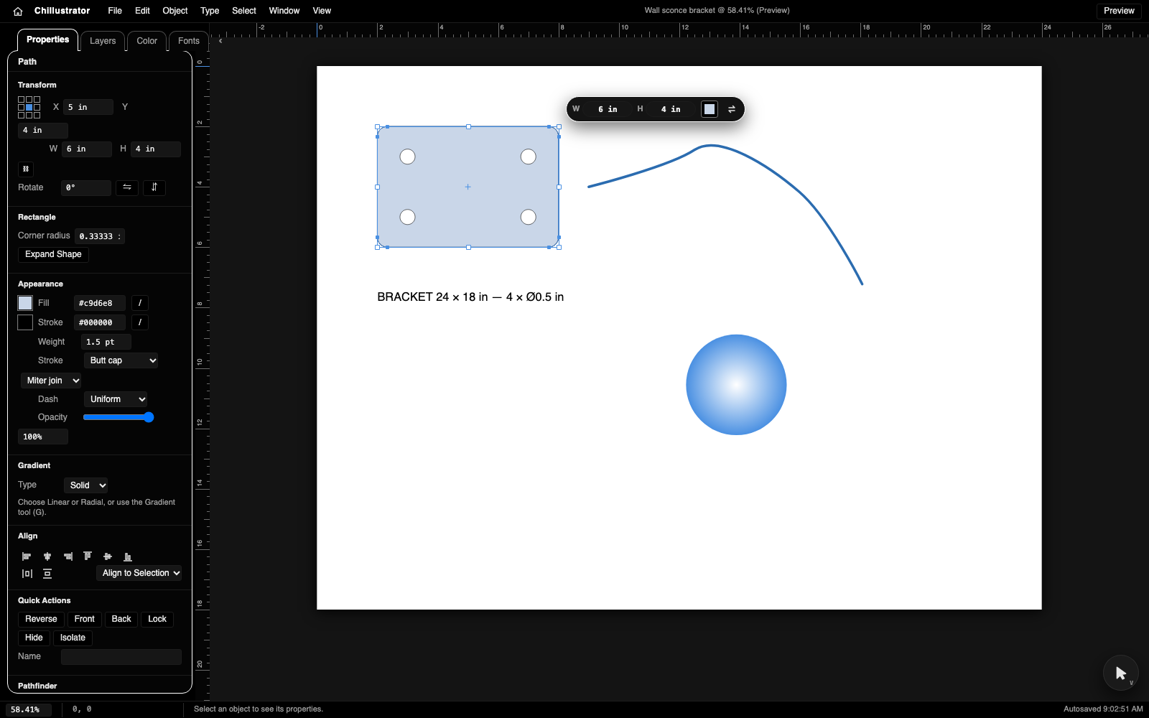Open the File menu
The height and width of the screenshot is (718, 1149).
(x=115, y=11)
